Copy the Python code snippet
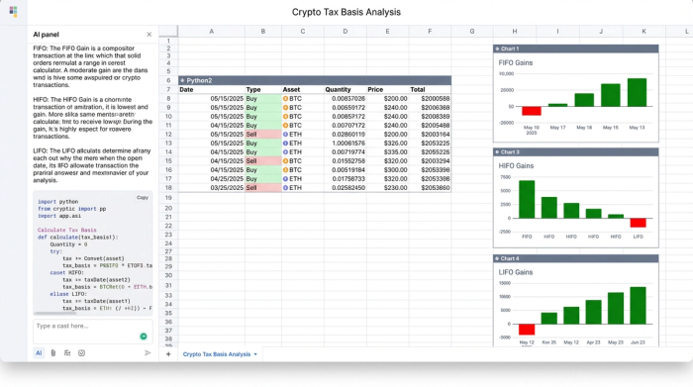 (x=143, y=198)
